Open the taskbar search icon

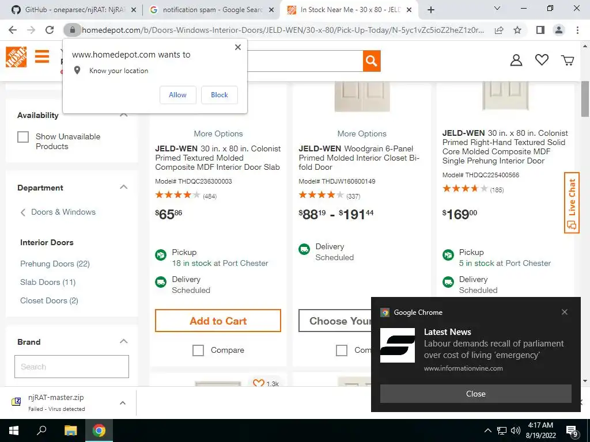41,430
